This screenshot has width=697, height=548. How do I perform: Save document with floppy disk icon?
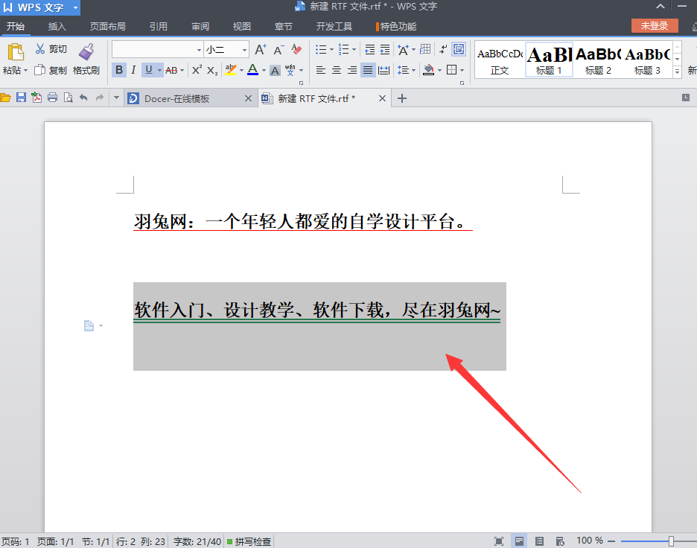[21, 98]
